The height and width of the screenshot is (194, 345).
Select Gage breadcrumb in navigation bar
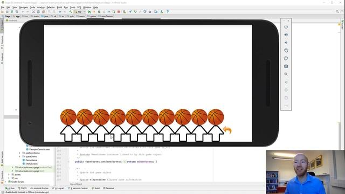point(6,16)
